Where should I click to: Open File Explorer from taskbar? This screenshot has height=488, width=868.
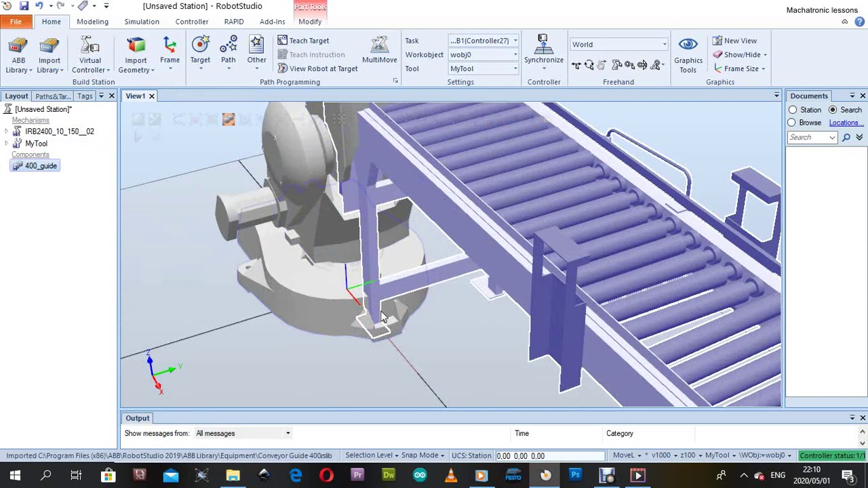(x=233, y=475)
